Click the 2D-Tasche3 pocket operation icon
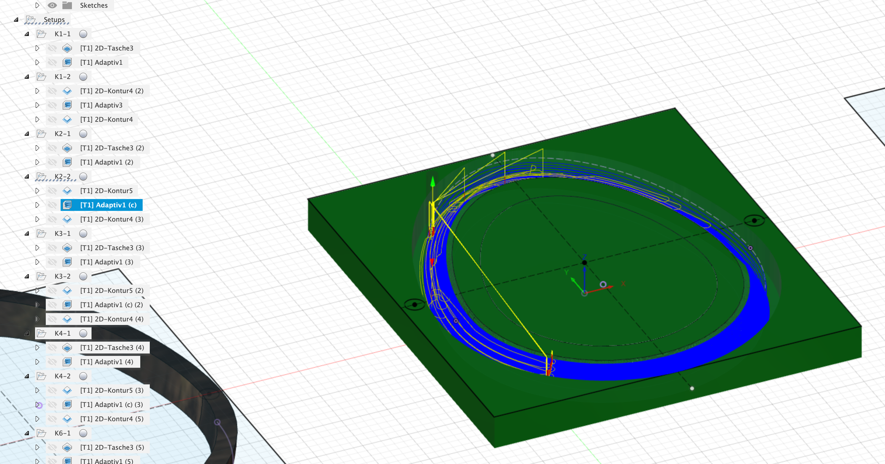 (x=67, y=48)
